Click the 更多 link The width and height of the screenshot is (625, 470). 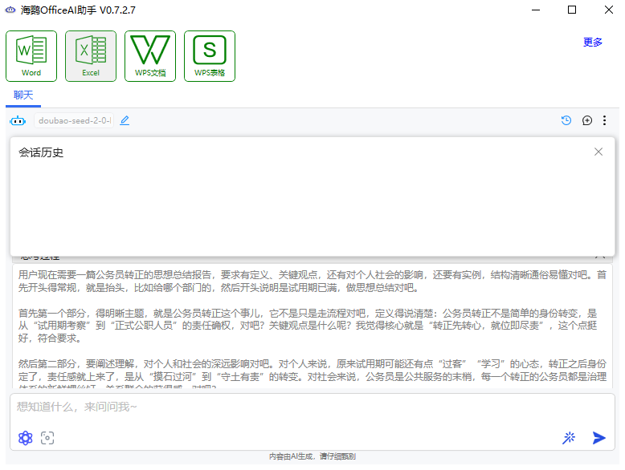pyautogui.click(x=592, y=43)
